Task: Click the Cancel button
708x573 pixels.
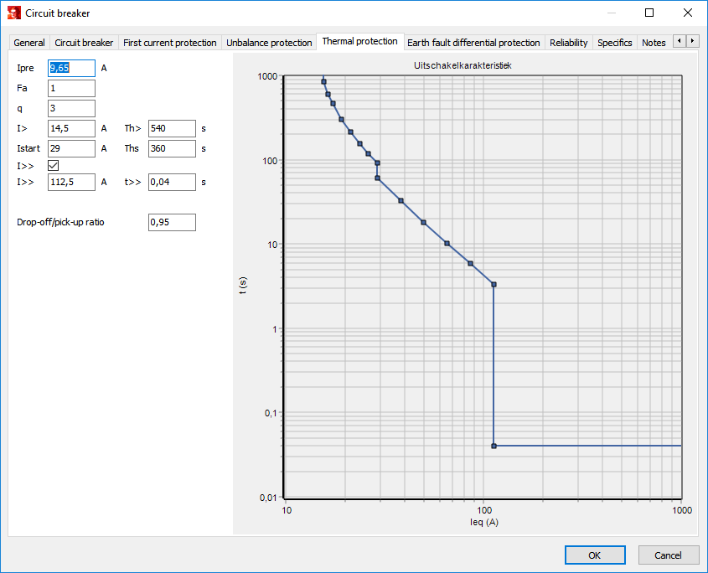Action: 669,555
